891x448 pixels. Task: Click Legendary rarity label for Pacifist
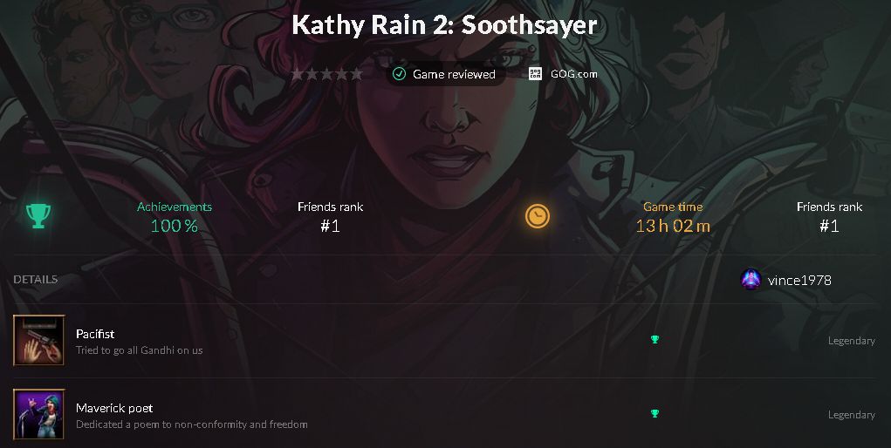(851, 341)
